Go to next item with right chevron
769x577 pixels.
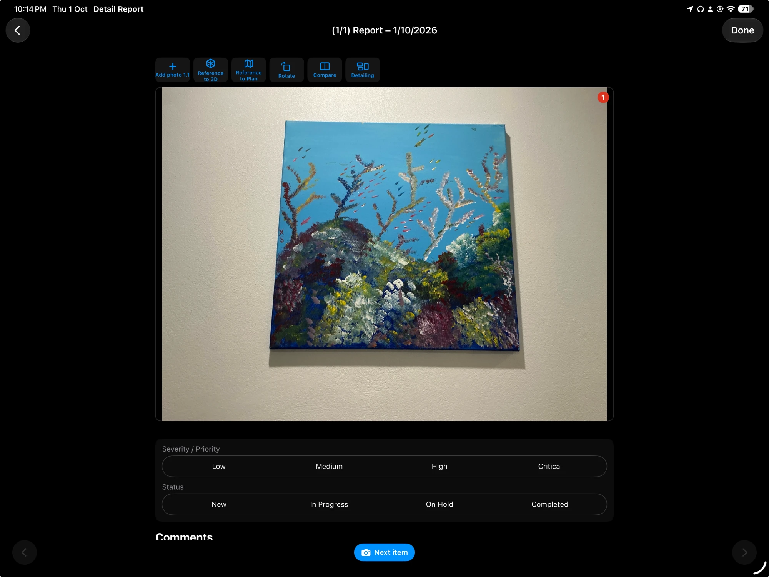(744, 552)
